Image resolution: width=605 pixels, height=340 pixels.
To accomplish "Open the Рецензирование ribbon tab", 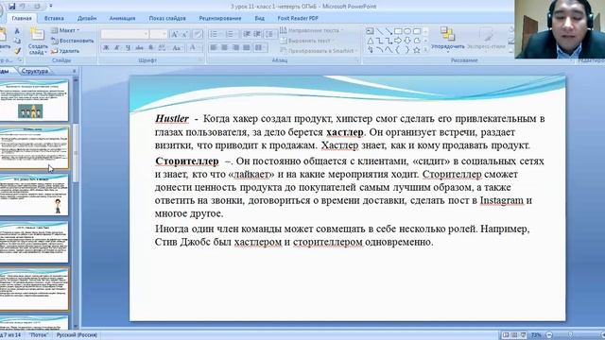I will (220, 18).
